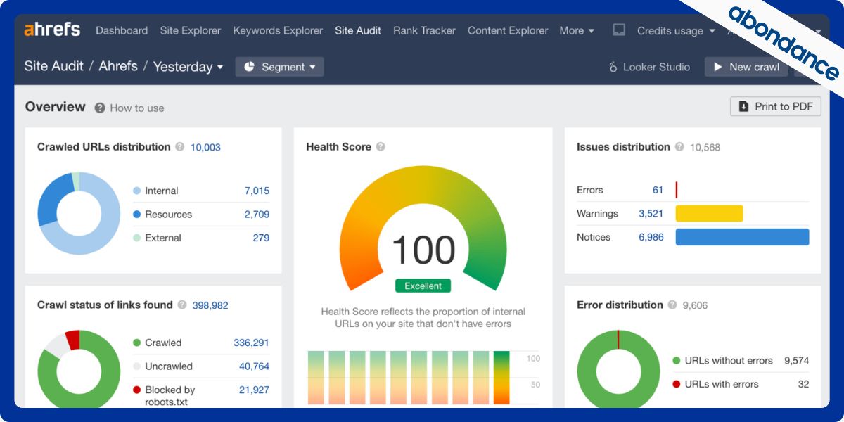844x422 pixels.
Task: Open Keywords Explorer
Action: point(278,30)
